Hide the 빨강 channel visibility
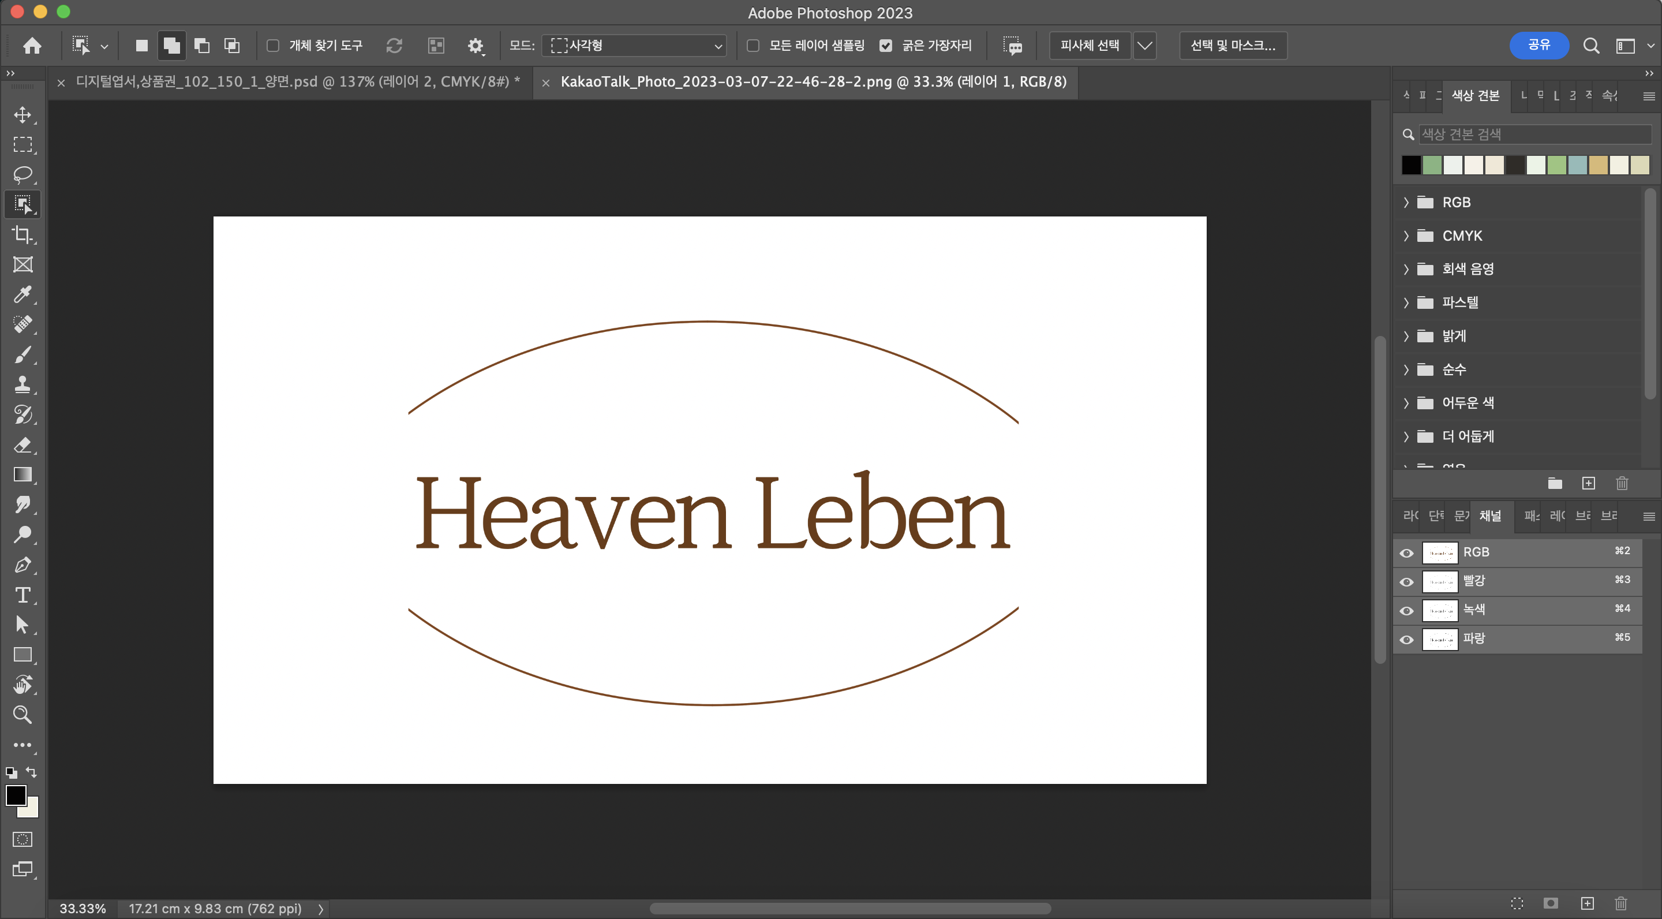Image resolution: width=1662 pixels, height=919 pixels. [x=1406, y=582]
